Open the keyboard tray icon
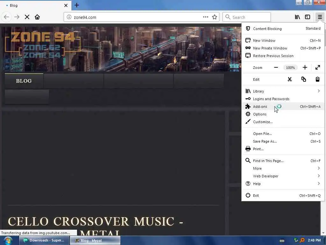Viewport: 326px width, 245px height. tap(282, 241)
